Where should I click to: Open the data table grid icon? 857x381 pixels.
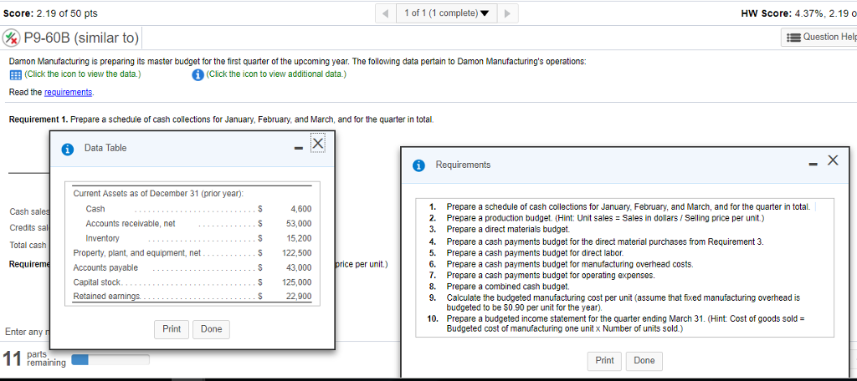[15, 74]
